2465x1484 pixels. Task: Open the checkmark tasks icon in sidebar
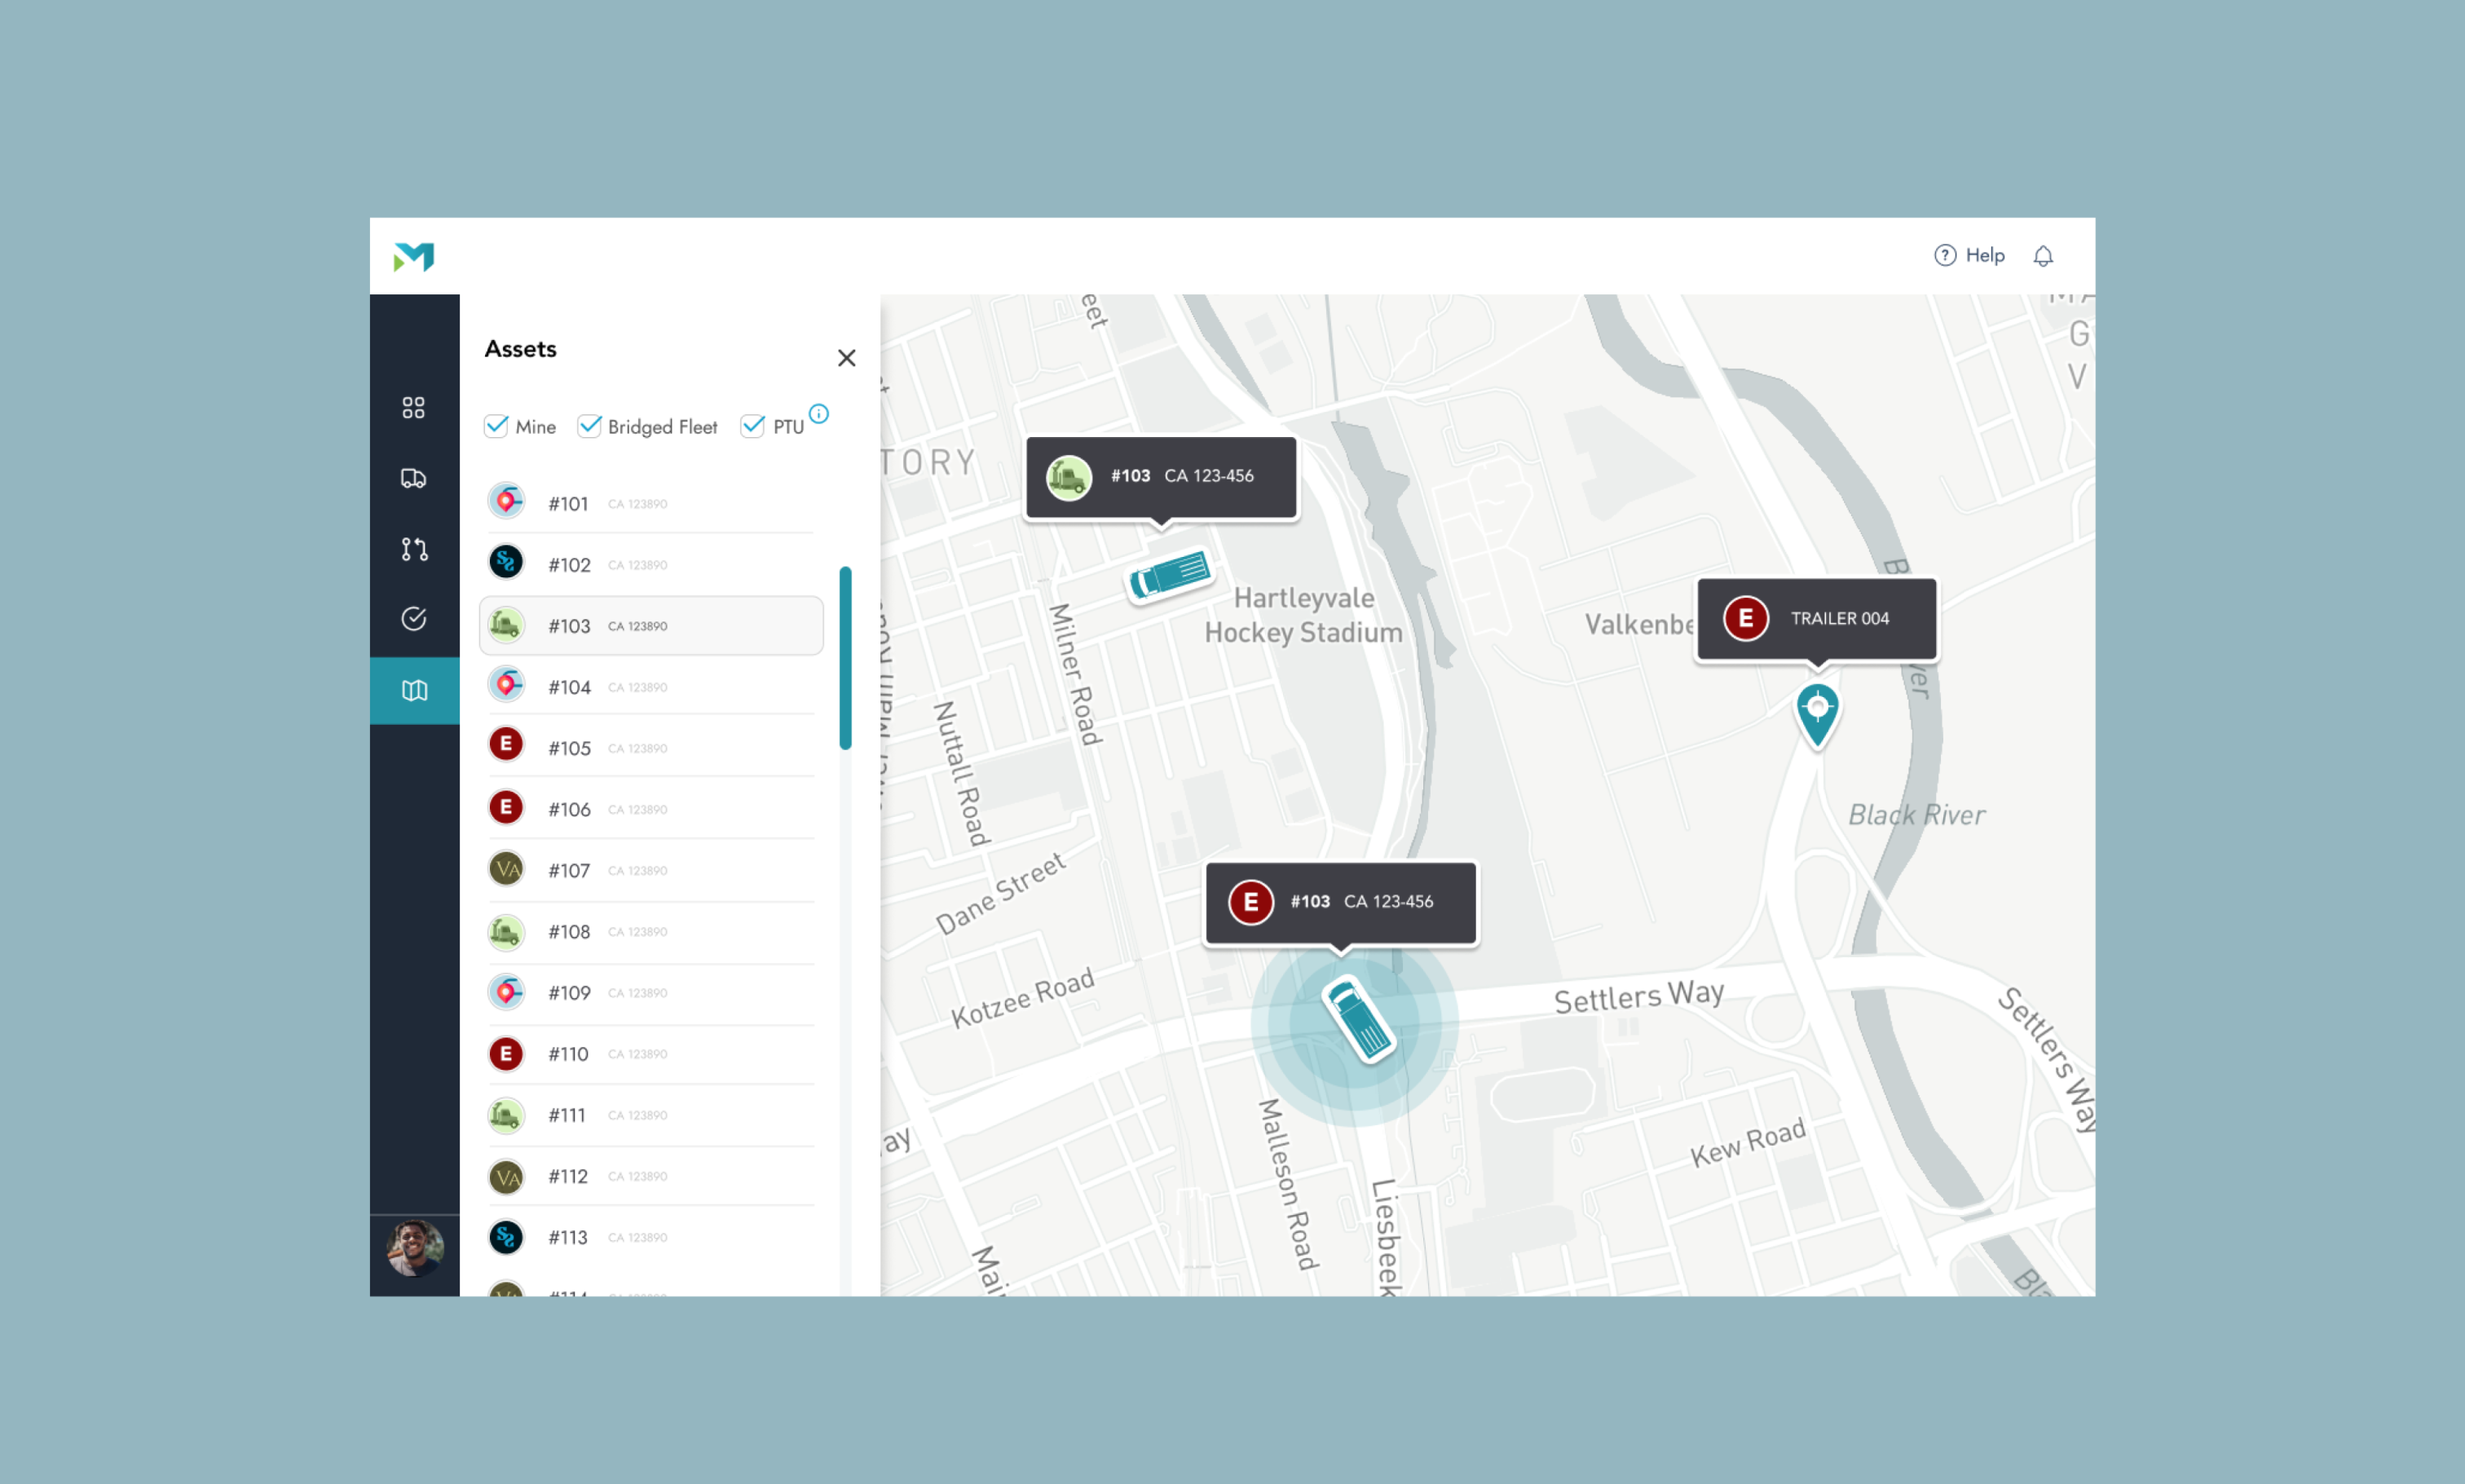tap(412, 619)
